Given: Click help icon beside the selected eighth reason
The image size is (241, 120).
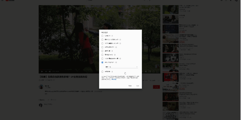Looking at the screenshot, I should 116,62.
